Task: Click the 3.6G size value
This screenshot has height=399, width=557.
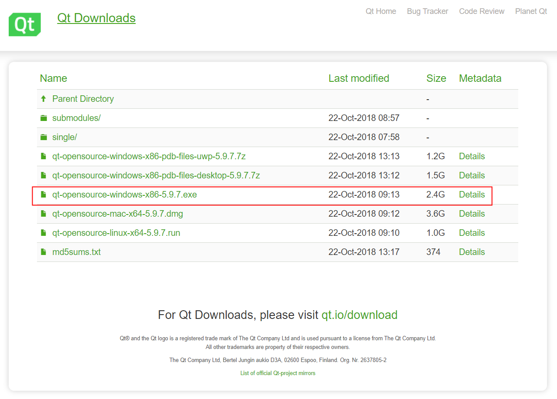Action: (x=436, y=214)
